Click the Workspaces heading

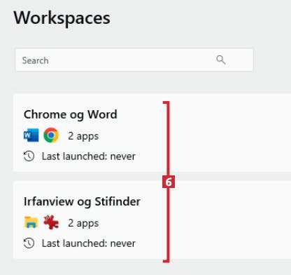tap(62, 19)
